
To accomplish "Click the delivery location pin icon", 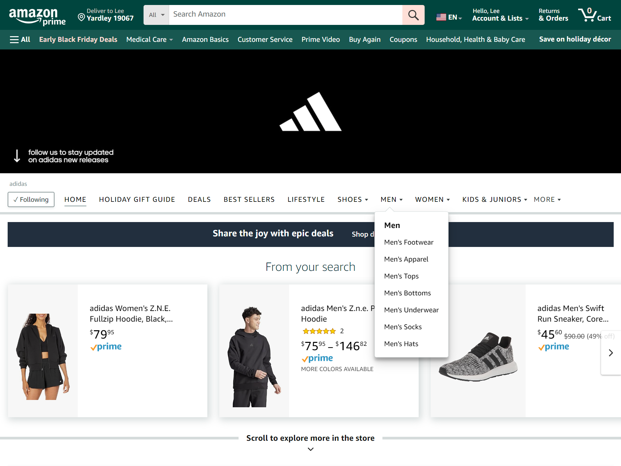I will pyautogui.click(x=81, y=17).
